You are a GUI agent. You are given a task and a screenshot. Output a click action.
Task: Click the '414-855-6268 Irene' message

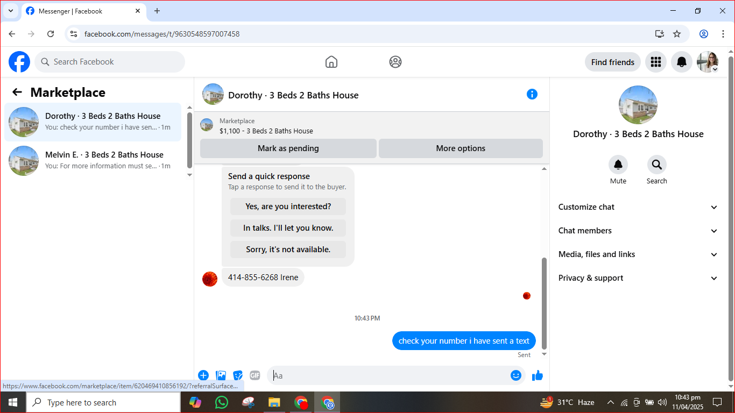click(263, 277)
